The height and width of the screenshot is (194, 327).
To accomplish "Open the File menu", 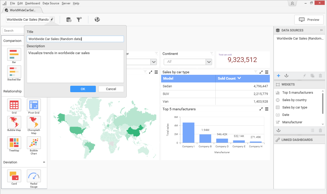I will coord(13,3).
